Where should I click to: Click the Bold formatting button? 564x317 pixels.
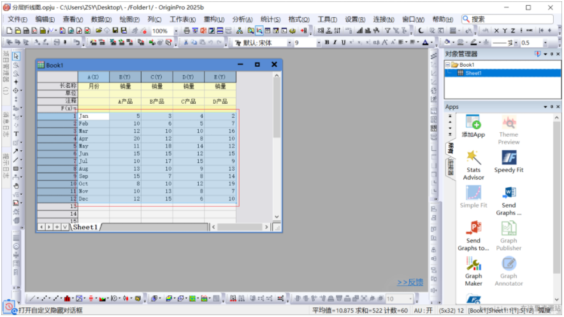click(x=326, y=43)
